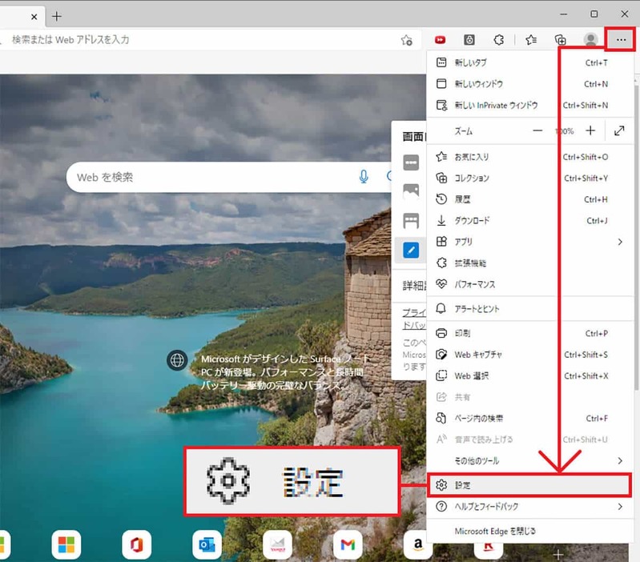Image resolution: width=640 pixels, height=562 pixels.
Task: Open the Favorites toolbar star-list icon
Action: 531,39
